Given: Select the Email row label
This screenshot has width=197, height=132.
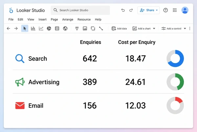Looking at the screenshot, I should click(36, 106).
